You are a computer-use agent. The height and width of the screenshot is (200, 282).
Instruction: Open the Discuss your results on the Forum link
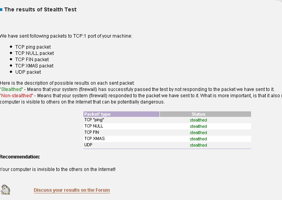[x=72, y=190]
